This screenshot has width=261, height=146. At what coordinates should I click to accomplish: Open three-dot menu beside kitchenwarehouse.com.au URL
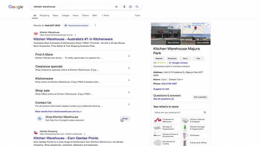[x=75, y=35]
